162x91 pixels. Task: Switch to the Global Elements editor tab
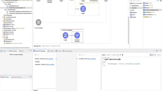46,46
